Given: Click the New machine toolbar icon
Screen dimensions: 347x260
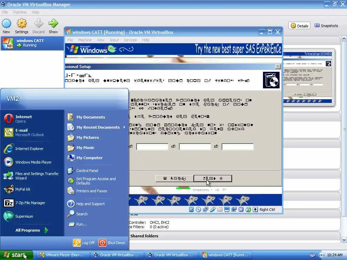Looking at the screenshot, I should point(6,26).
